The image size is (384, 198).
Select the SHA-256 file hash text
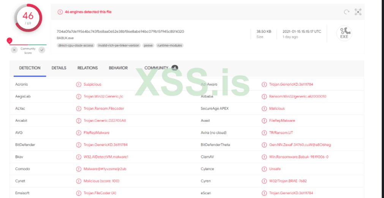click(x=120, y=31)
